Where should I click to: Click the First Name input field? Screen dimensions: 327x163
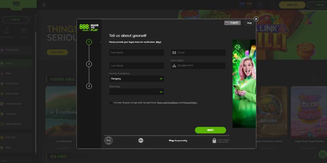click(x=136, y=52)
